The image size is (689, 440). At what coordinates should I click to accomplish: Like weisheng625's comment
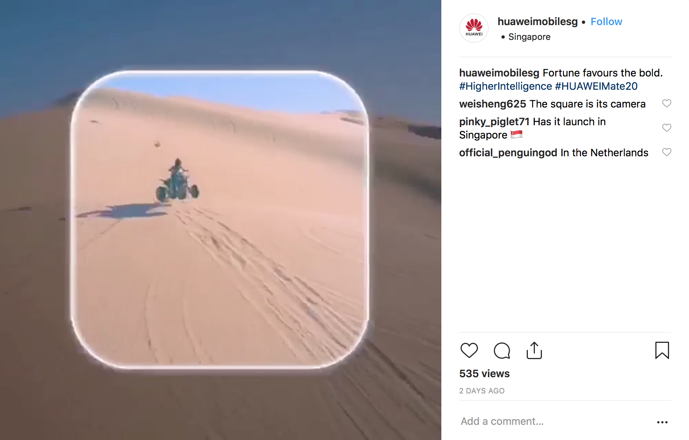[666, 103]
